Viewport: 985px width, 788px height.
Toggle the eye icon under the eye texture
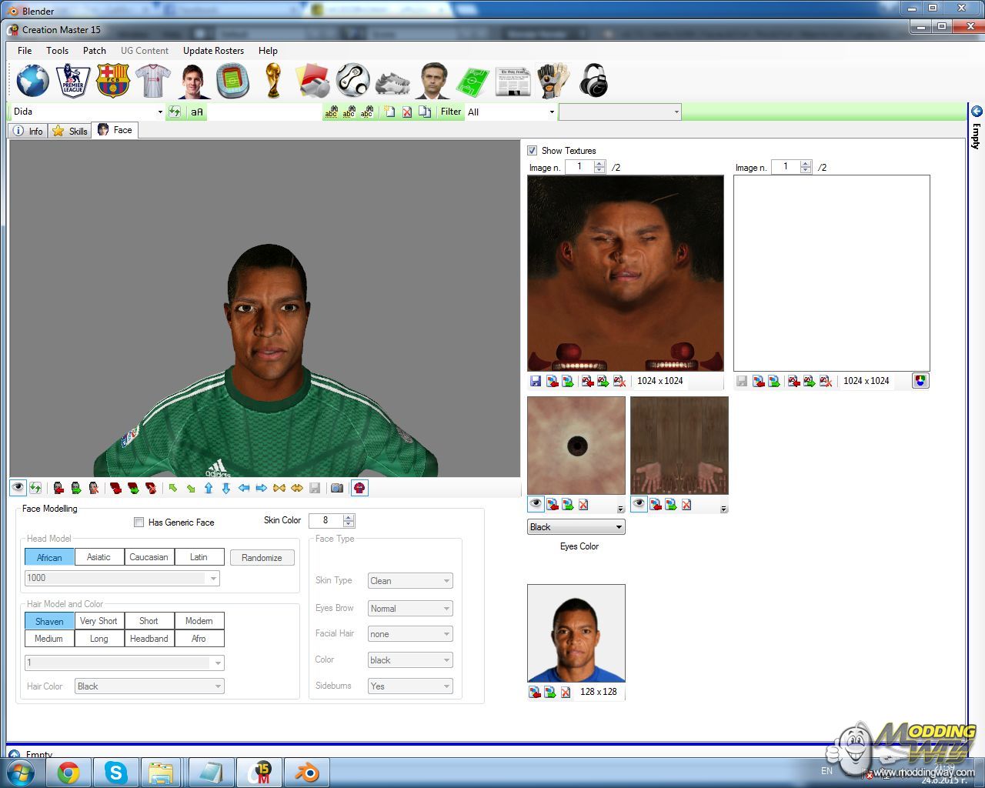pos(536,505)
